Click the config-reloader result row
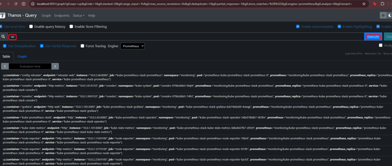This screenshot has height=166, width=392. [x=196, y=77]
